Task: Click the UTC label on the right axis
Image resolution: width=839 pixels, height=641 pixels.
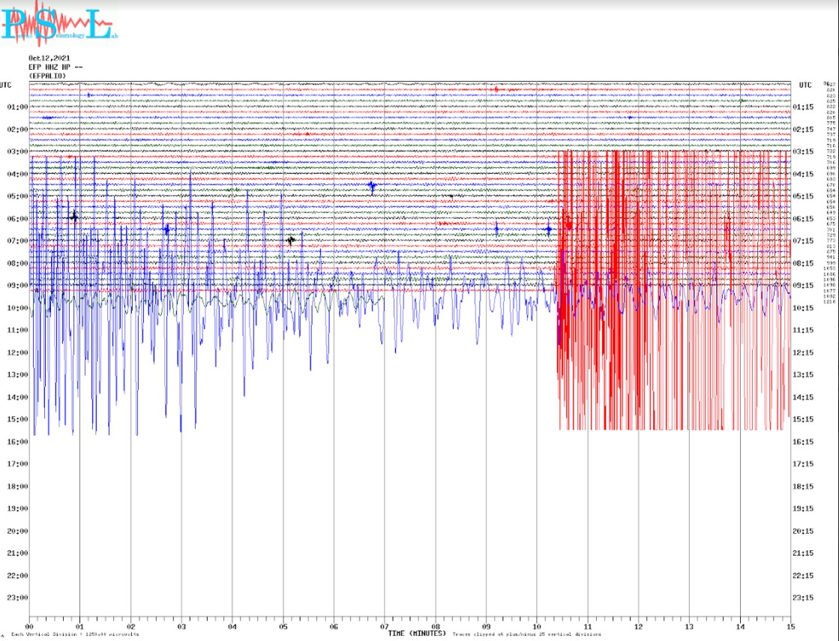Action: point(805,85)
